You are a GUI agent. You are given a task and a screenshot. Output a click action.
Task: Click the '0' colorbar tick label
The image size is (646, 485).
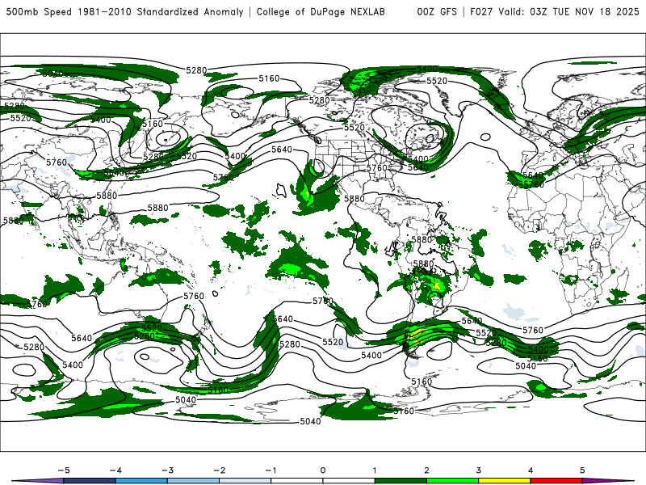323,470
